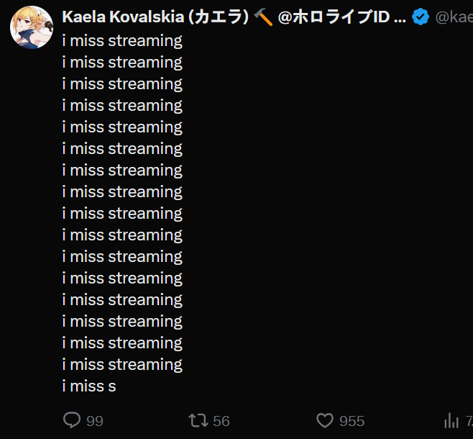Screen dimensions: 473x439
Task: Click the @ホロライブID text in the name
Action: coord(334,17)
